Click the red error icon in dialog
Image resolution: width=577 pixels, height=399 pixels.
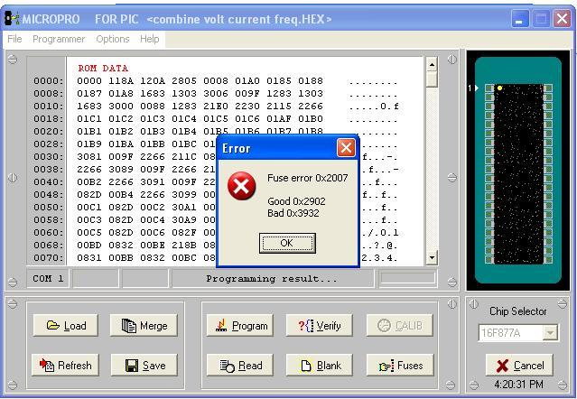241,186
